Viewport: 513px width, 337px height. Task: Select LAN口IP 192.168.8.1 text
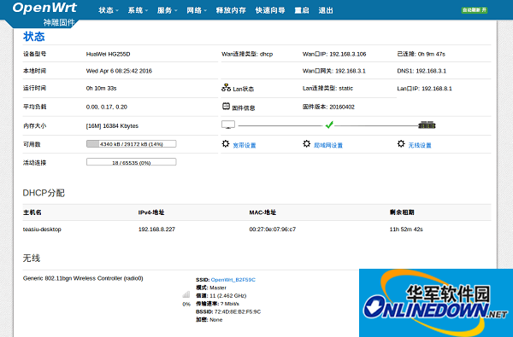point(424,89)
